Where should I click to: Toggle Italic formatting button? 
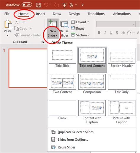(x=105, y=33)
